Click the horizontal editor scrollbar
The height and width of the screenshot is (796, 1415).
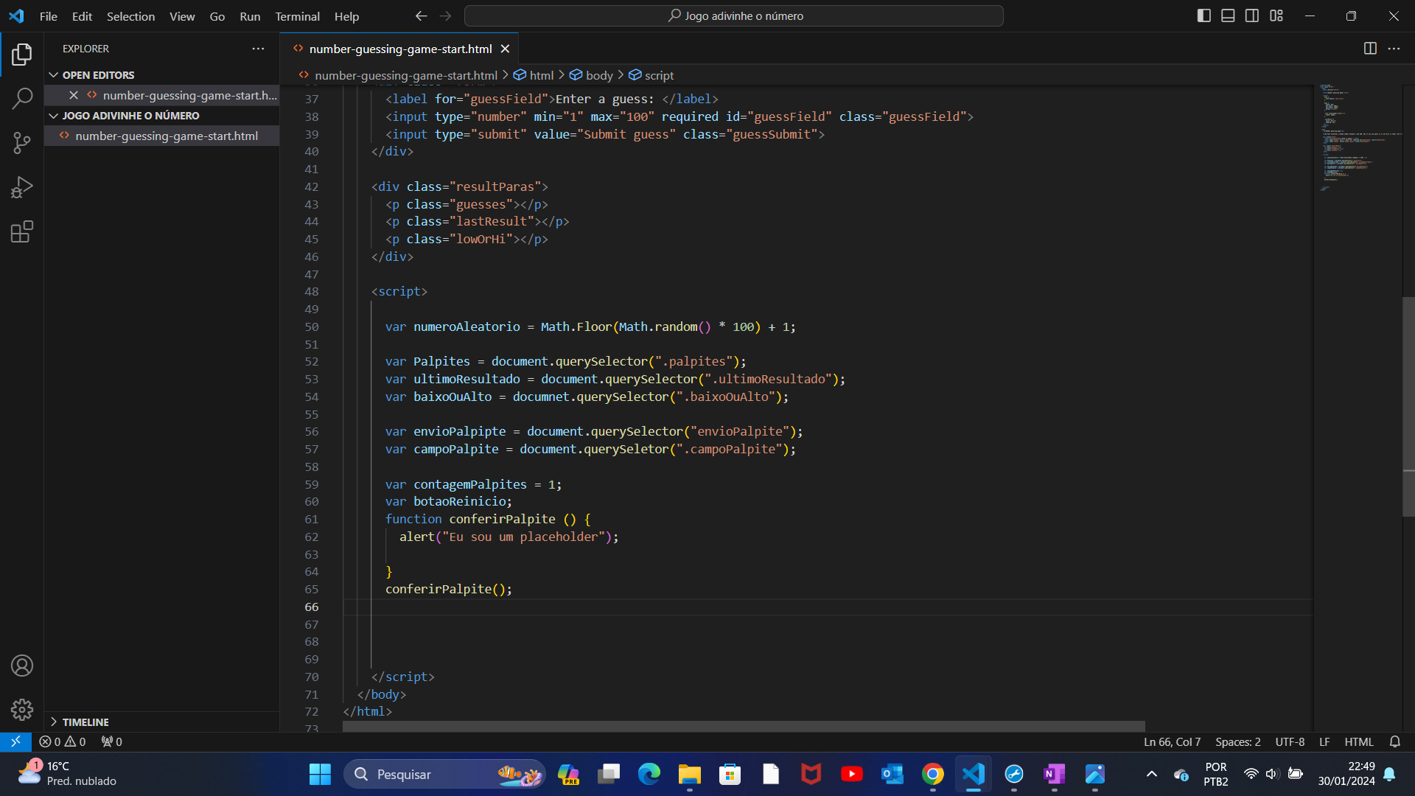tap(744, 726)
